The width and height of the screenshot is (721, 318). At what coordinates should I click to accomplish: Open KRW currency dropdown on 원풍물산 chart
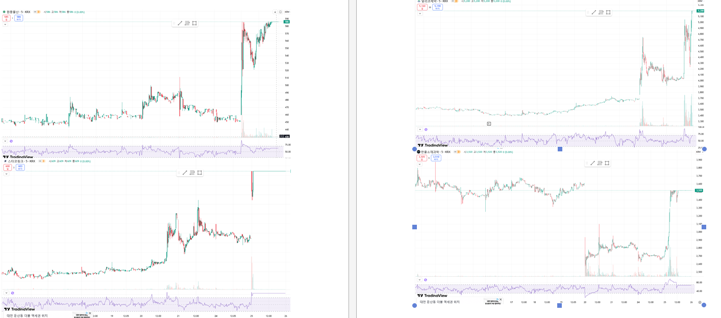pyautogui.click(x=287, y=12)
